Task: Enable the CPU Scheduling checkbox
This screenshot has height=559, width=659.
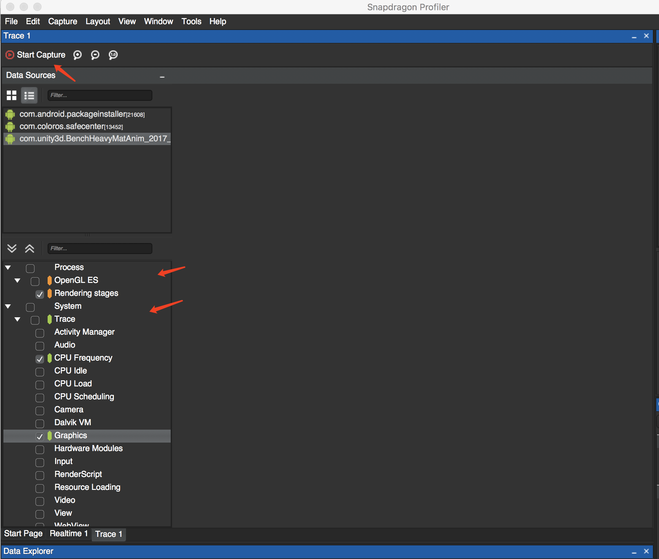Action: (40, 398)
